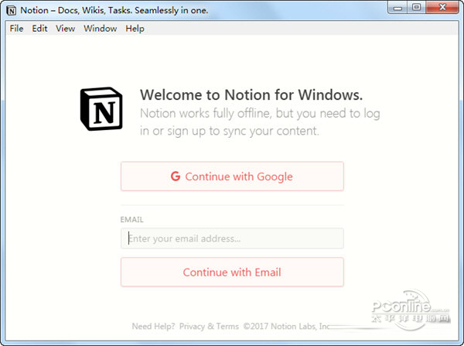Click the Continue with Email button
The height and width of the screenshot is (346, 464).
click(x=232, y=272)
